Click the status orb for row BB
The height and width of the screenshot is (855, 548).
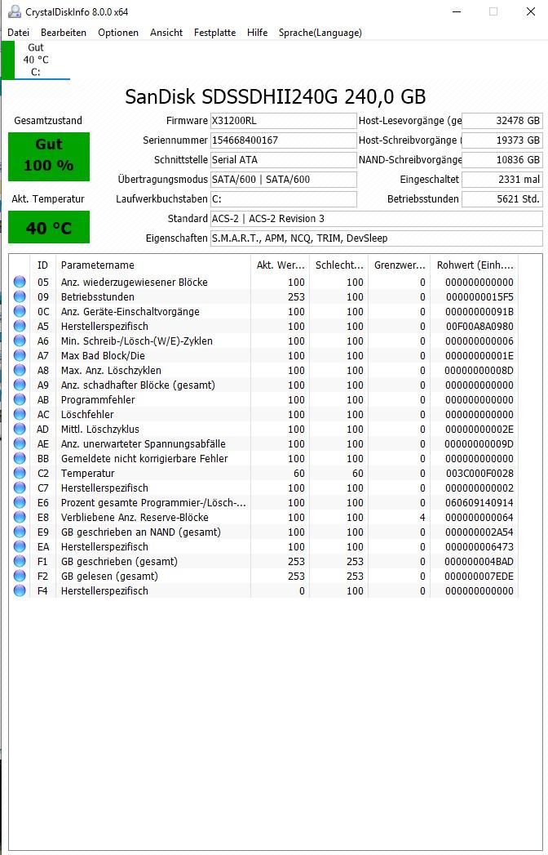click(20, 459)
